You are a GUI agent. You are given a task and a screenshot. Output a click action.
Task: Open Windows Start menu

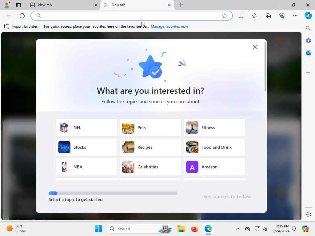tap(98, 229)
